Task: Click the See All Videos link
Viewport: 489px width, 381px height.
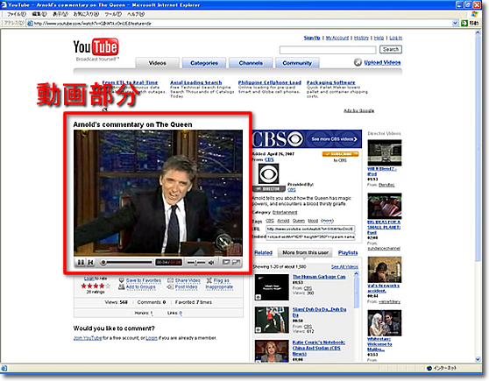Action: click(344, 267)
